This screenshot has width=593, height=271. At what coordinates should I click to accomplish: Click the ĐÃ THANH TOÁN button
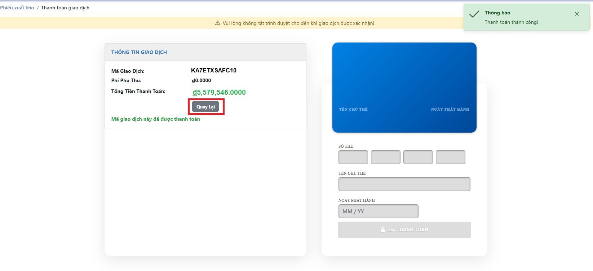[404, 230]
